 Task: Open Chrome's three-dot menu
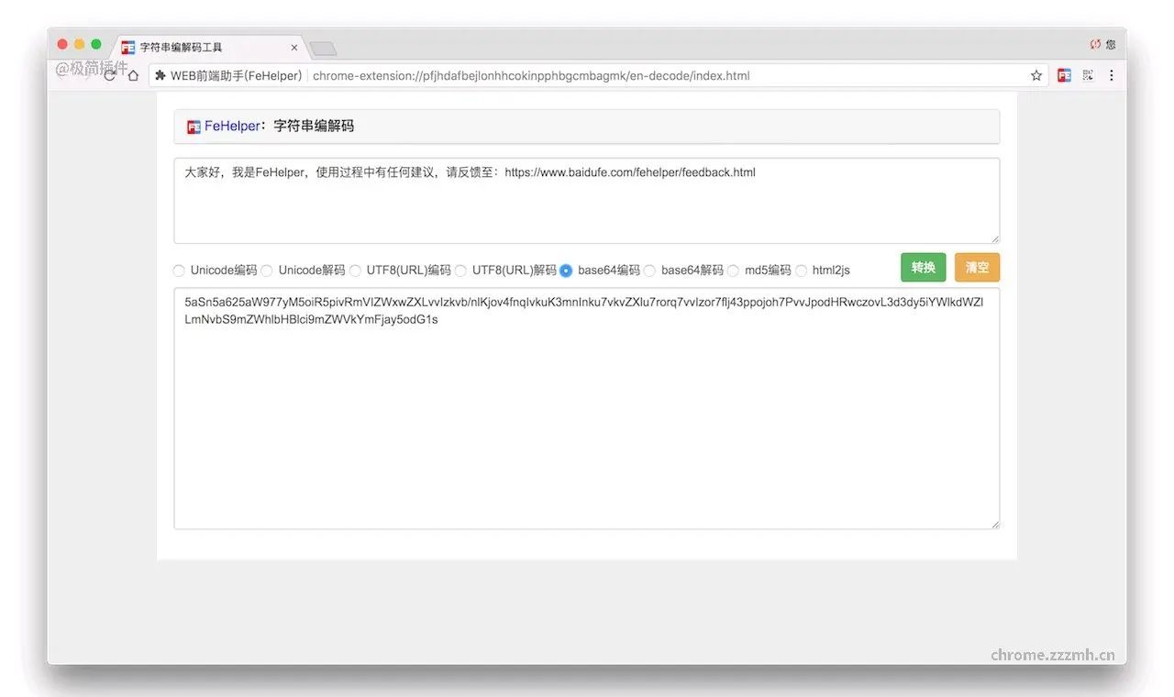coord(1112,75)
